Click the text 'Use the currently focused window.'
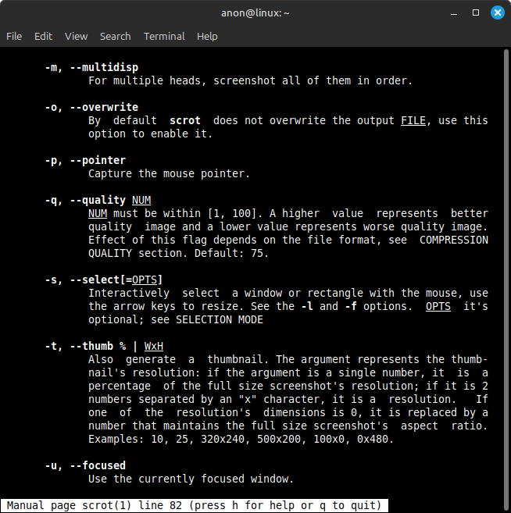This screenshot has width=511, height=513. (191, 479)
